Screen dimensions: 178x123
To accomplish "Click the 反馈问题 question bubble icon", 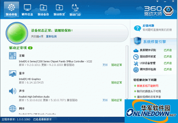I will (x=137, y=28).
